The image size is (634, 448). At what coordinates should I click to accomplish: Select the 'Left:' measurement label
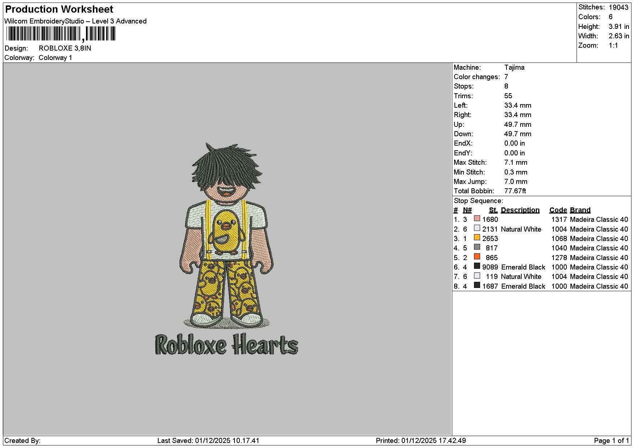coord(461,105)
